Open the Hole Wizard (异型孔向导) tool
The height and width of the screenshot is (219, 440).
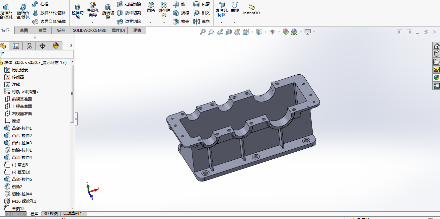click(x=93, y=10)
